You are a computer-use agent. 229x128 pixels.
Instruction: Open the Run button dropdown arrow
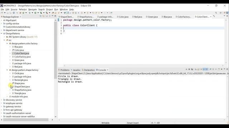pyautogui.click(x=38, y=13)
